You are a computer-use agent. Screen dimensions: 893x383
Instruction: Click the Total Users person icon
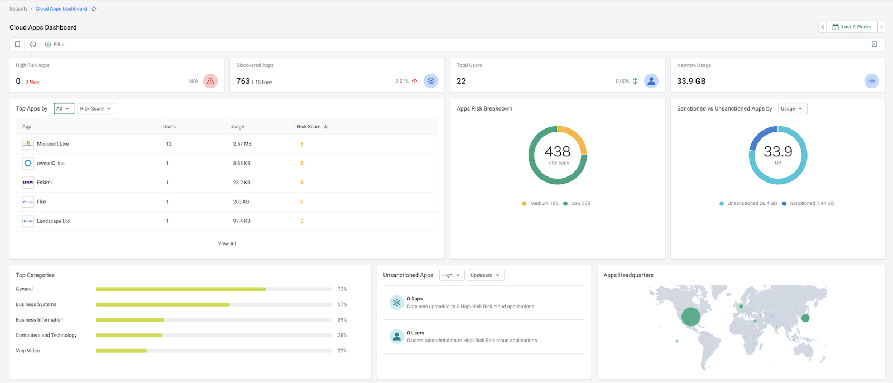tap(651, 81)
